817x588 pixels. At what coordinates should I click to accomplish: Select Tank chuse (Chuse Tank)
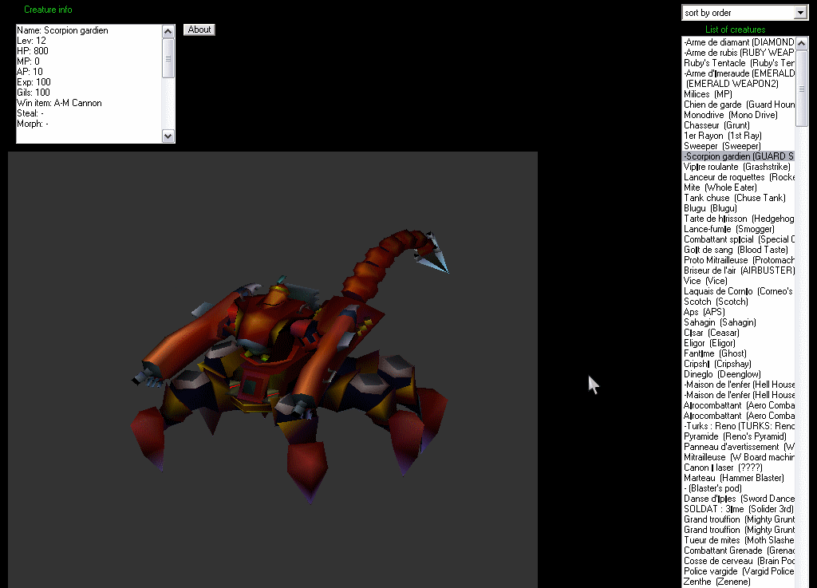coord(739,198)
